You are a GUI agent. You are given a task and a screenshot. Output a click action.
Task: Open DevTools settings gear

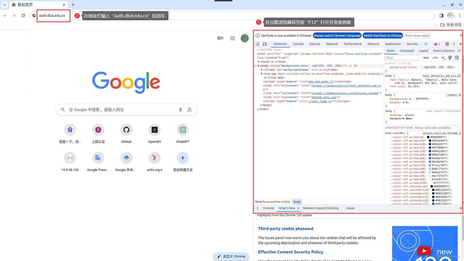[447, 44]
